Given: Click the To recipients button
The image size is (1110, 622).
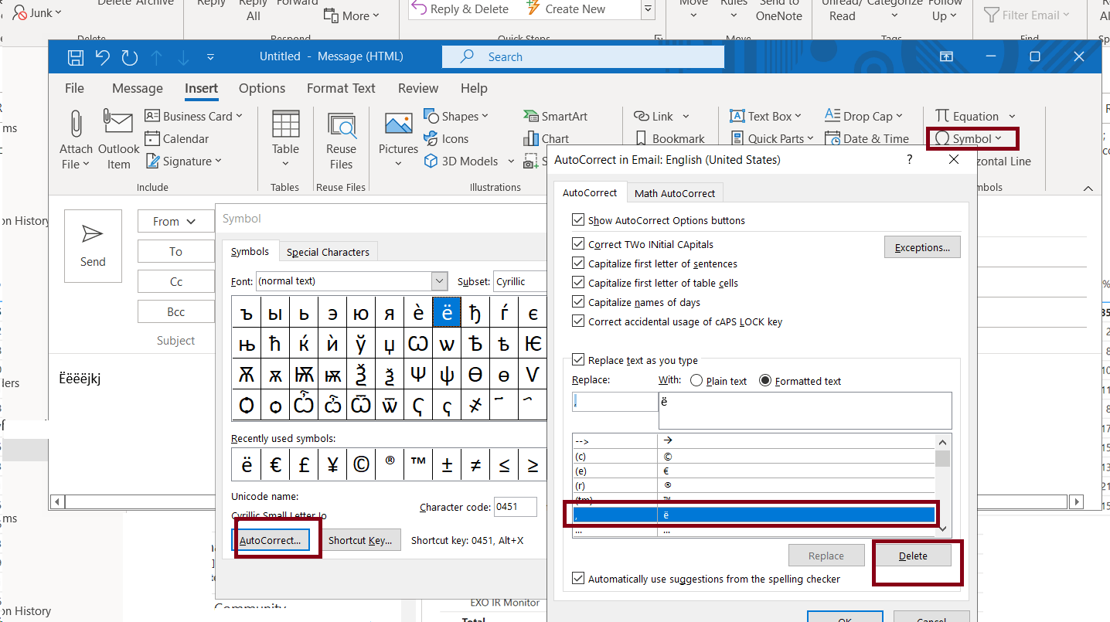Looking at the screenshot, I should [175, 252].
